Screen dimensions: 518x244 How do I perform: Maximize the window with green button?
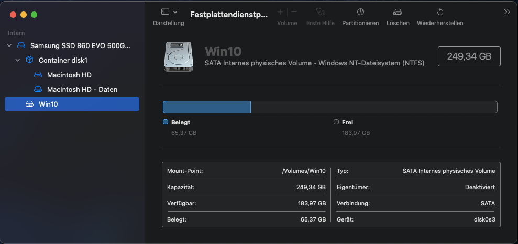point(34,15)
